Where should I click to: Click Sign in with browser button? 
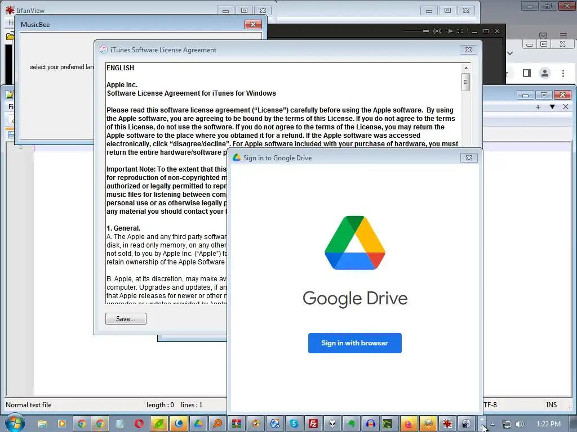click(x=355, y=343)
